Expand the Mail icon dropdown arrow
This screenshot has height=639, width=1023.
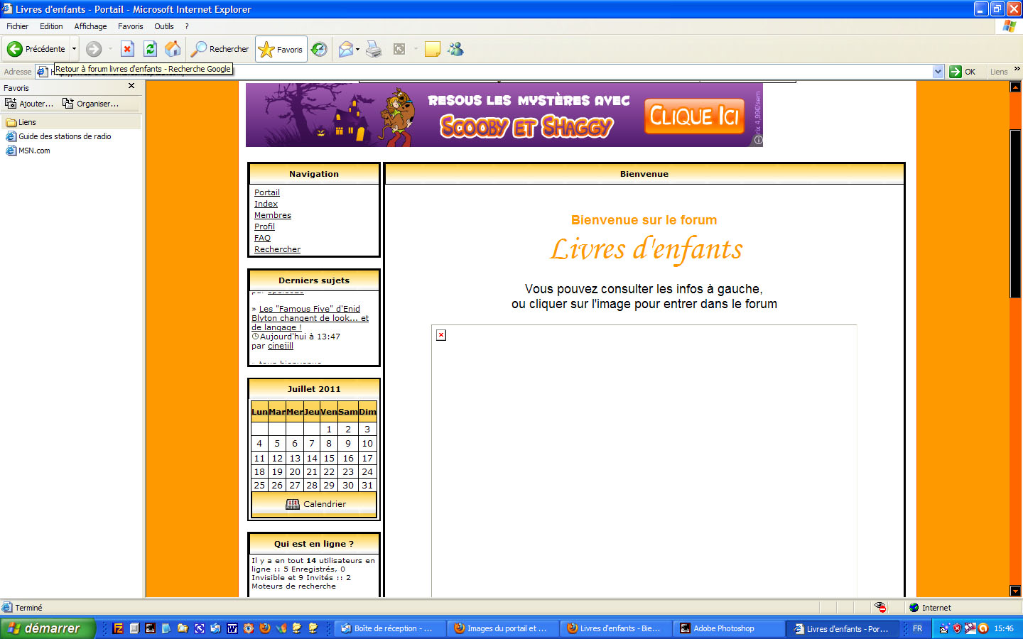[x=357, y=49]
